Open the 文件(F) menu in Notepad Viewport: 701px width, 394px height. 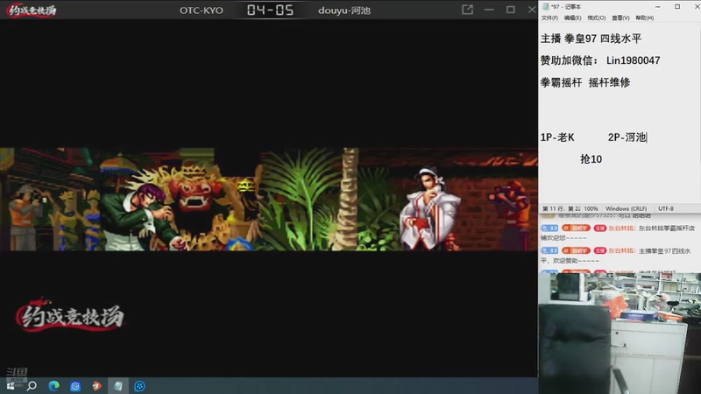pos(549,18)
